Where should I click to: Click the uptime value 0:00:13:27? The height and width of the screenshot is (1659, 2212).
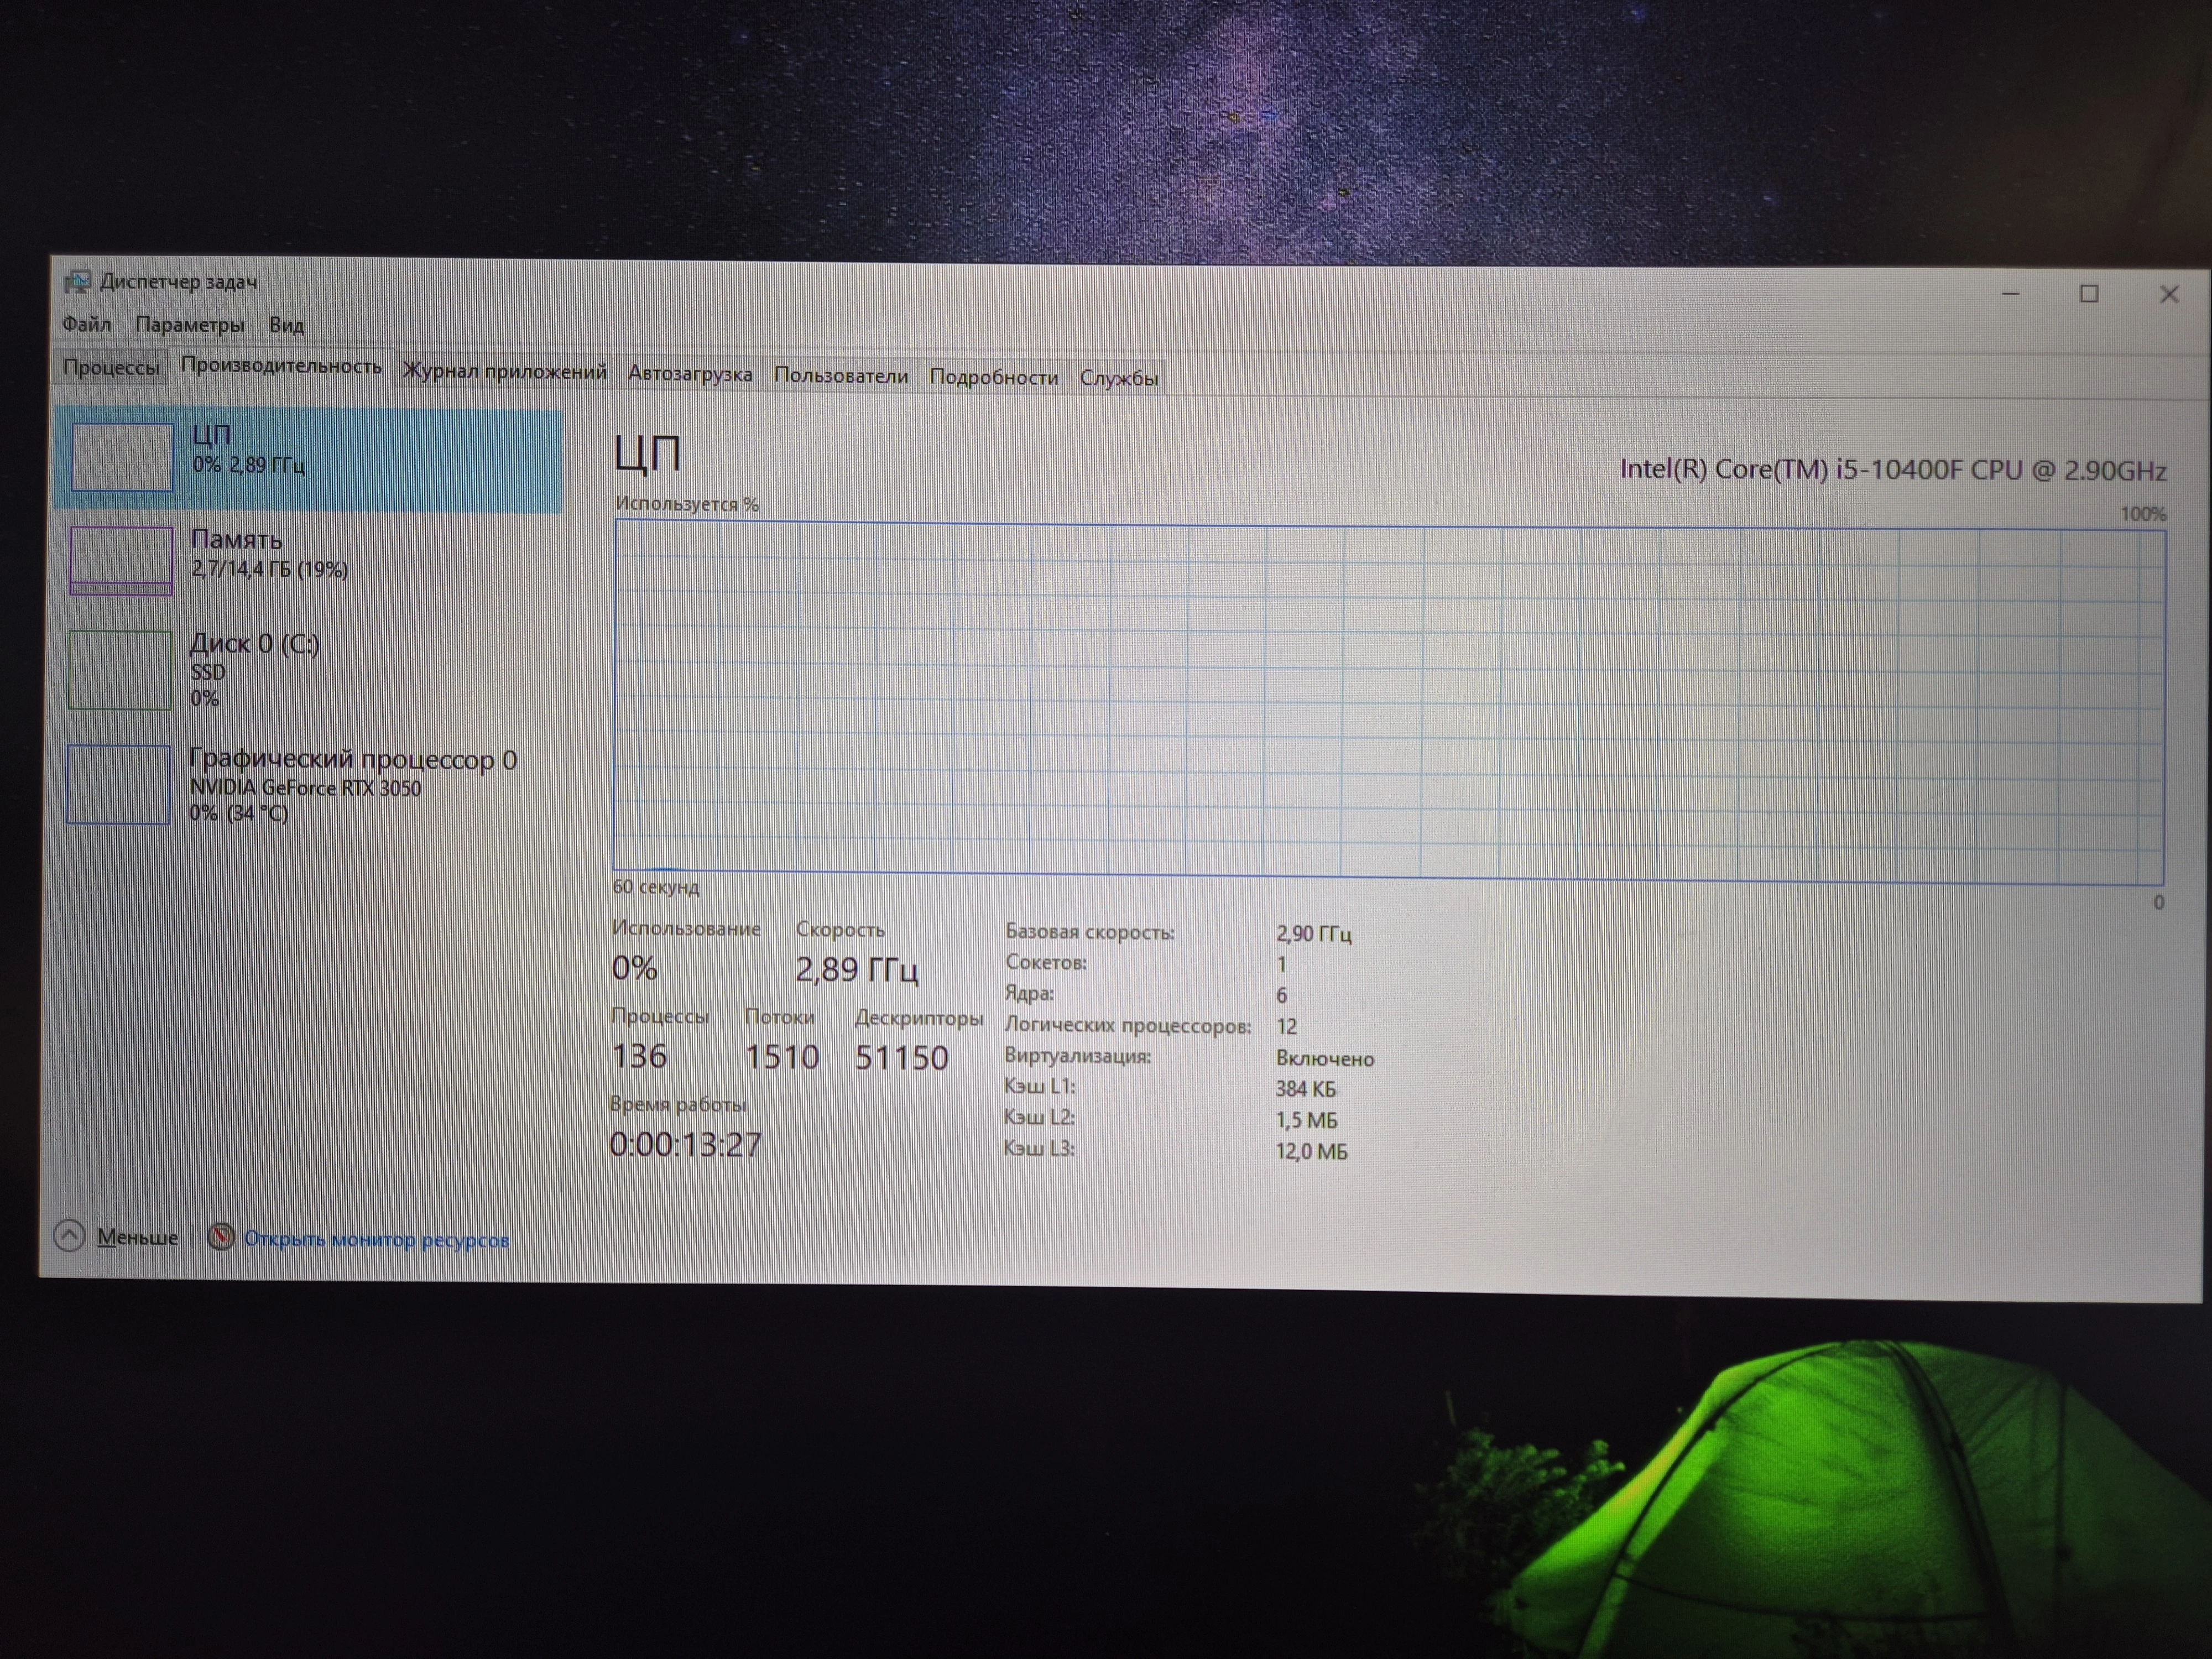pyautogui.click(x=686, y=1144)
